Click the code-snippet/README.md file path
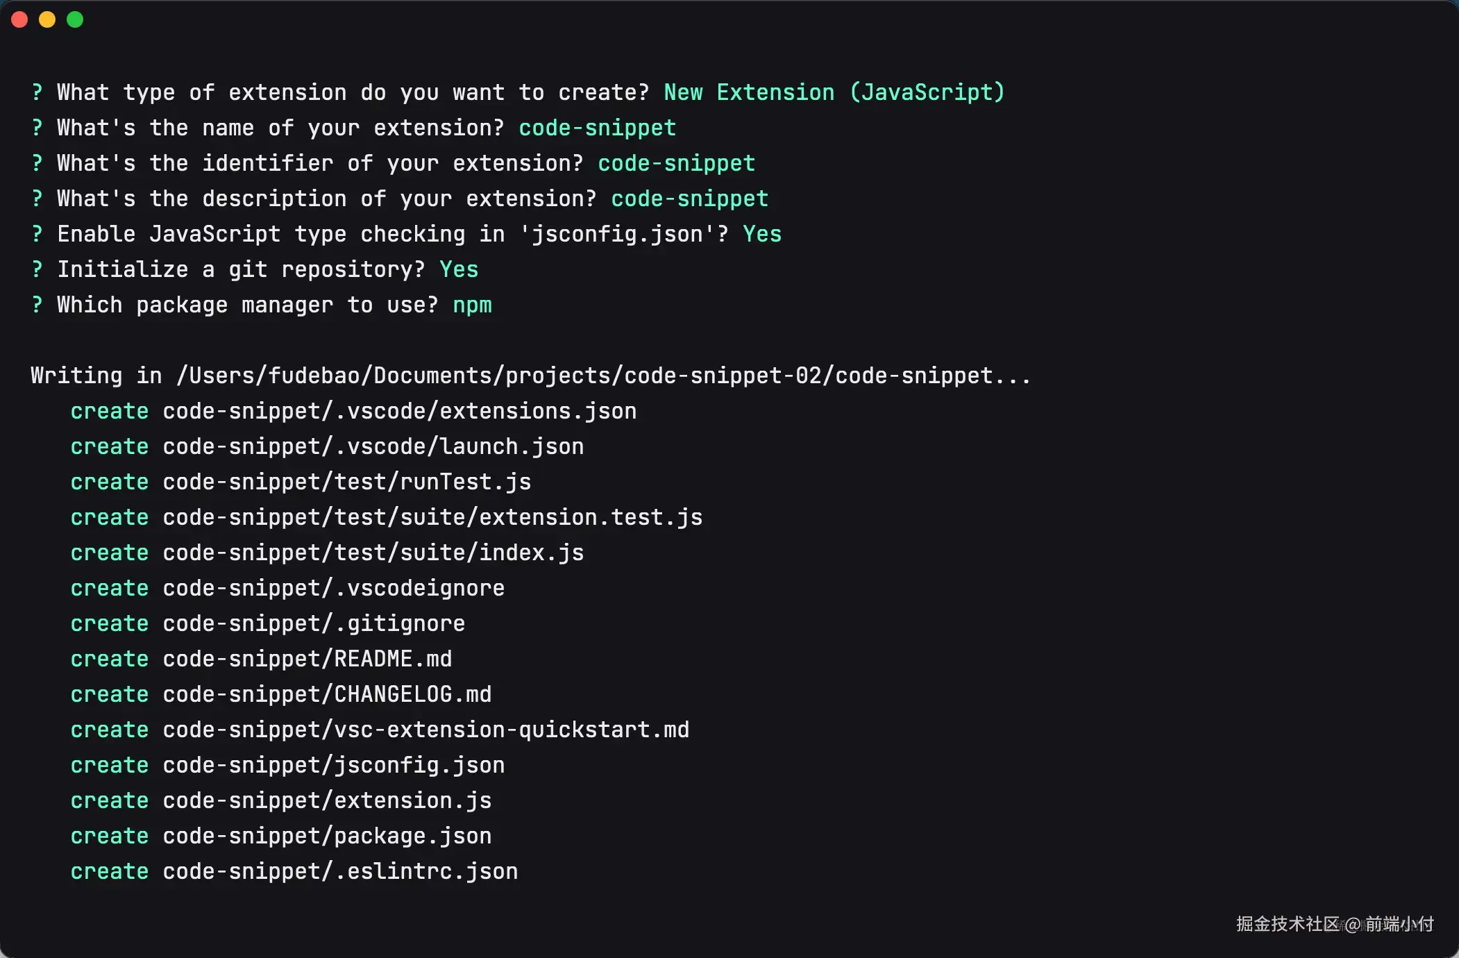 [307, 659]
